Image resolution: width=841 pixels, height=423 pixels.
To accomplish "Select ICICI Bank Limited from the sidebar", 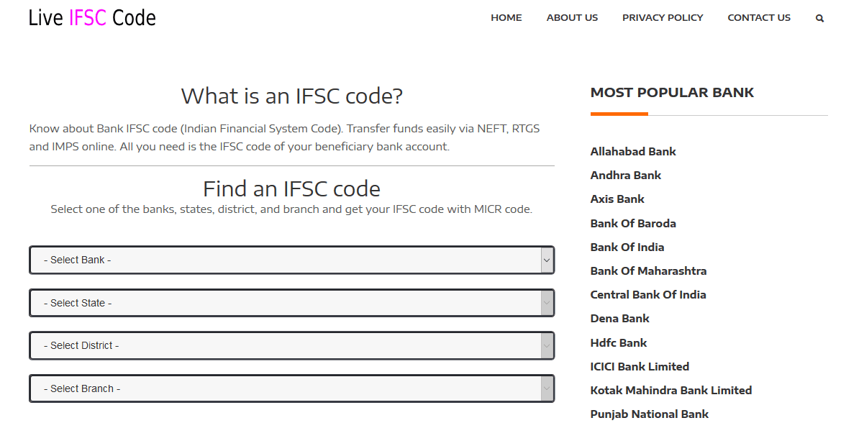I will (x=639, y=366).
